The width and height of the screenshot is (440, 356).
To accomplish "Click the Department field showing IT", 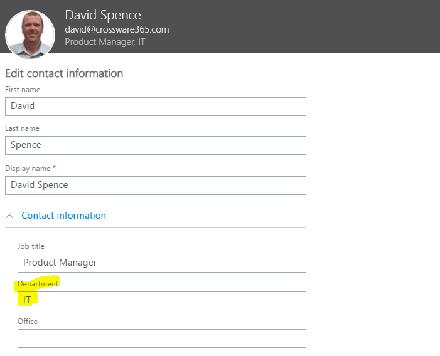I will (162, 301).
